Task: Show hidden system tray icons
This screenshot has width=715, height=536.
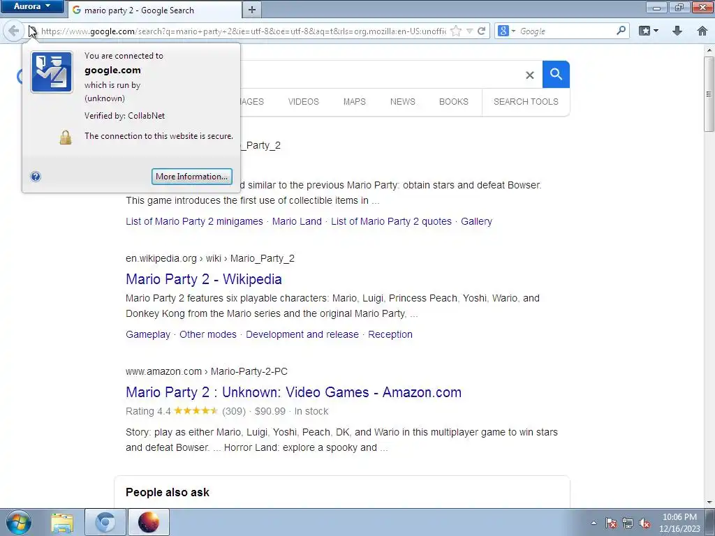Action: [594, 523]
